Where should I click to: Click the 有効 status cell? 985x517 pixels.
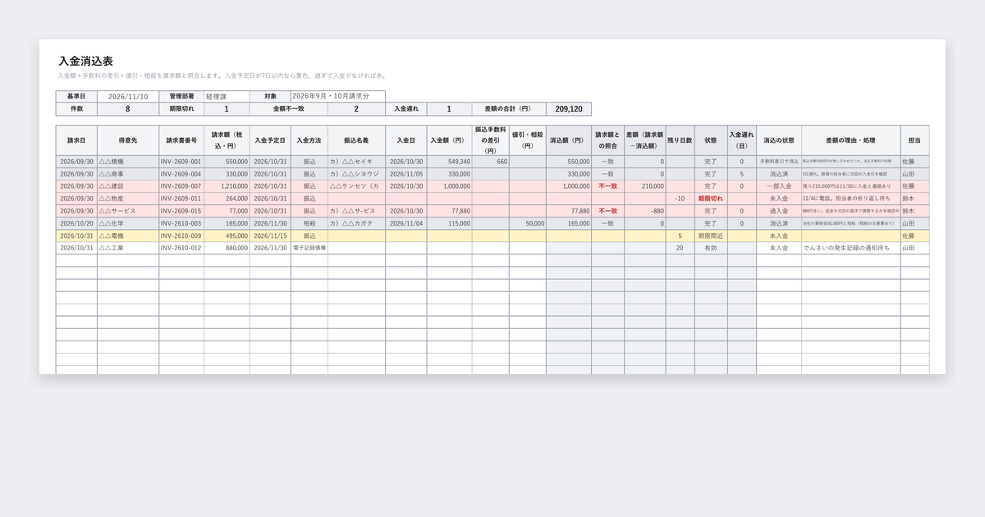tap(711, 248)
